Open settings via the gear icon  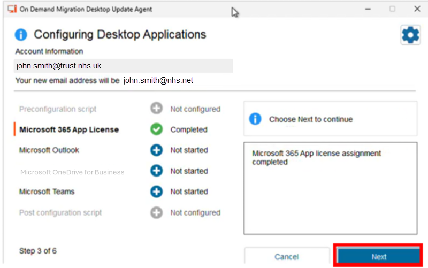tap(410, 35)
